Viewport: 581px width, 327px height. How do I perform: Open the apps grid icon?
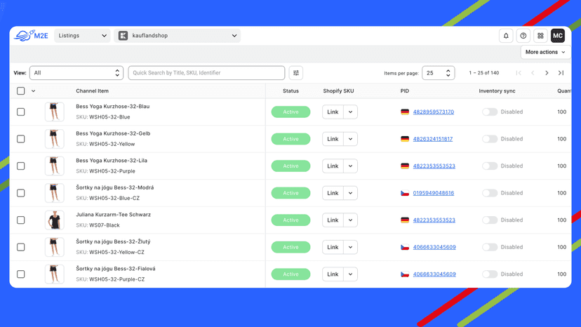coord(540,36)
